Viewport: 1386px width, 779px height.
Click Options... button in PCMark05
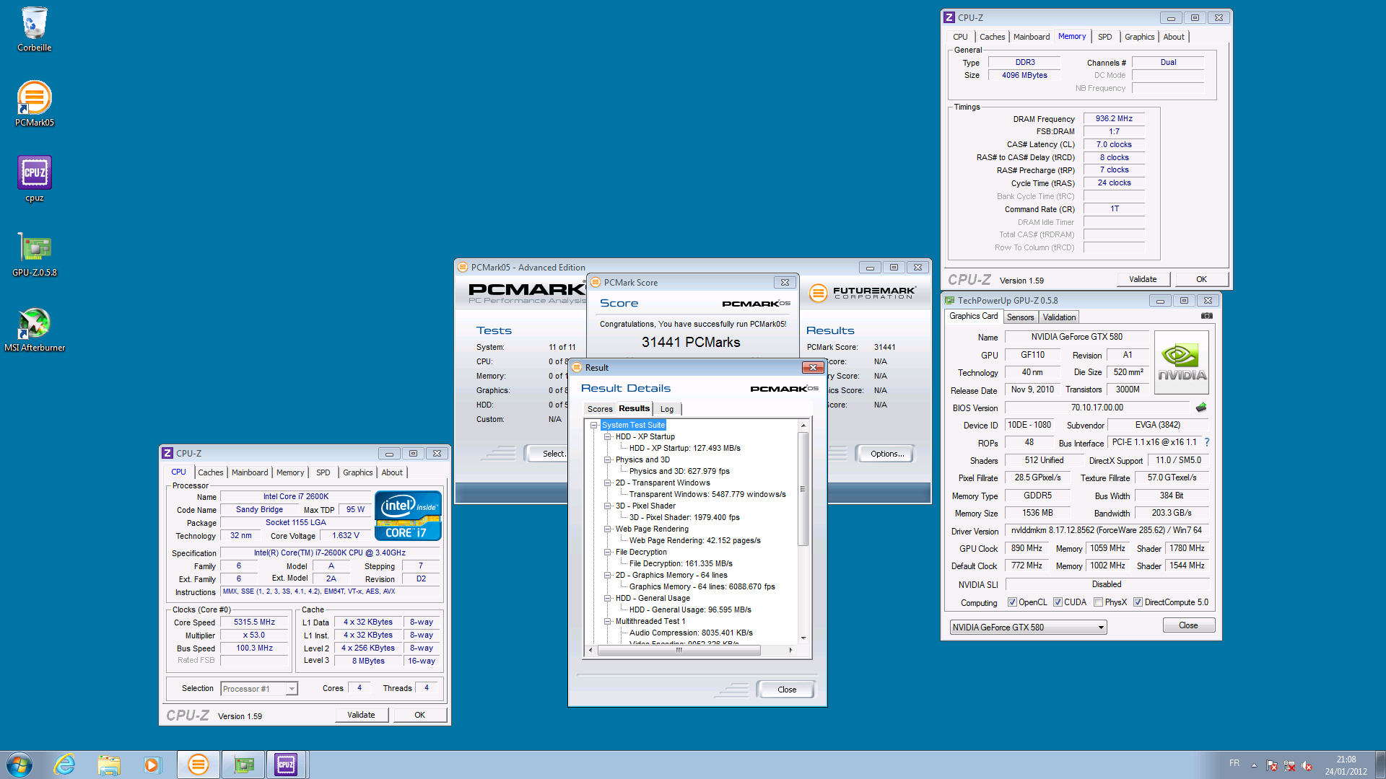click(x=886, y=454)
